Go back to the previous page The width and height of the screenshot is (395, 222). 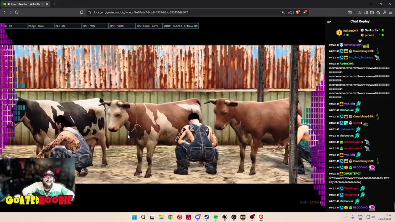[x=5, y=12]
